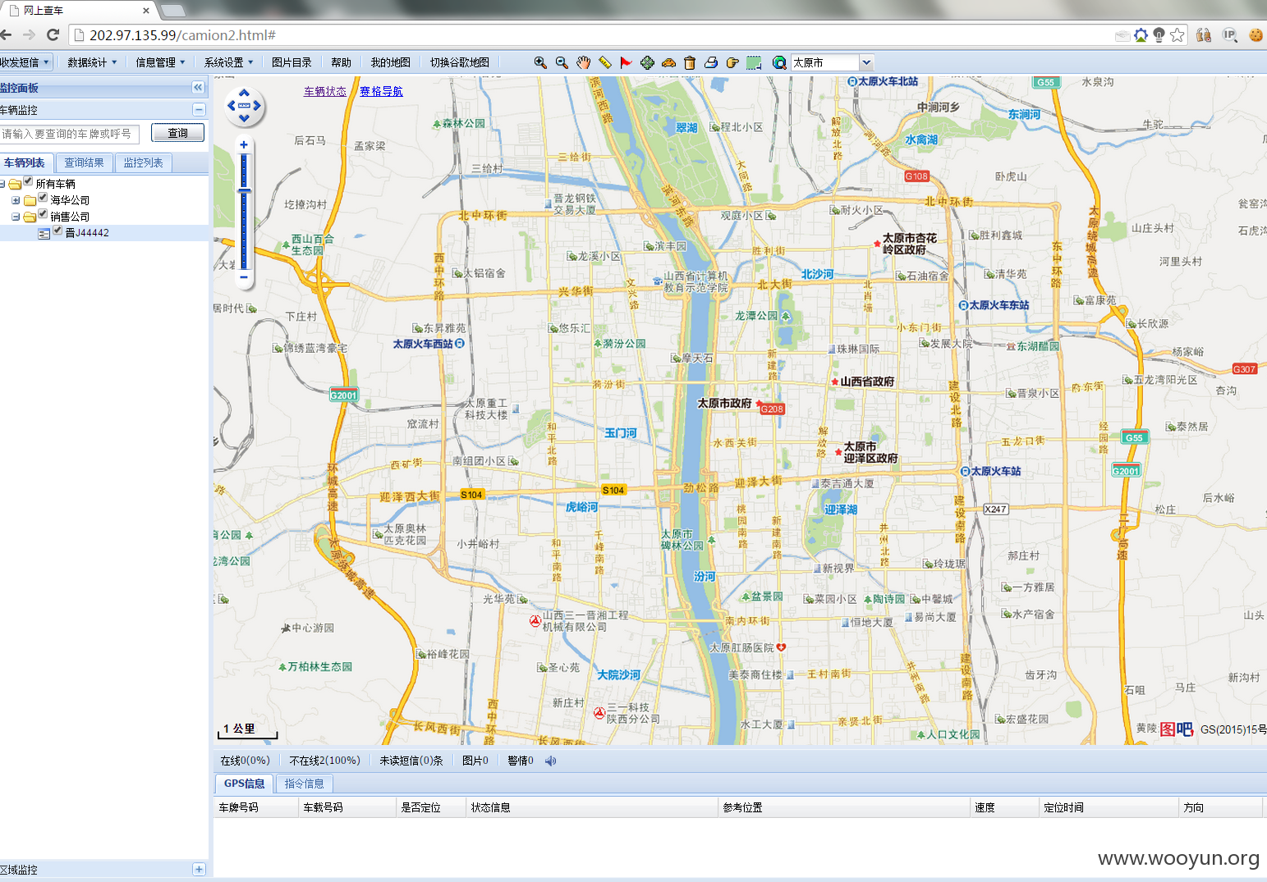Pan the map left with the arrow
The height and width of the screenshot is (882, 1267).
coord(232,106)
